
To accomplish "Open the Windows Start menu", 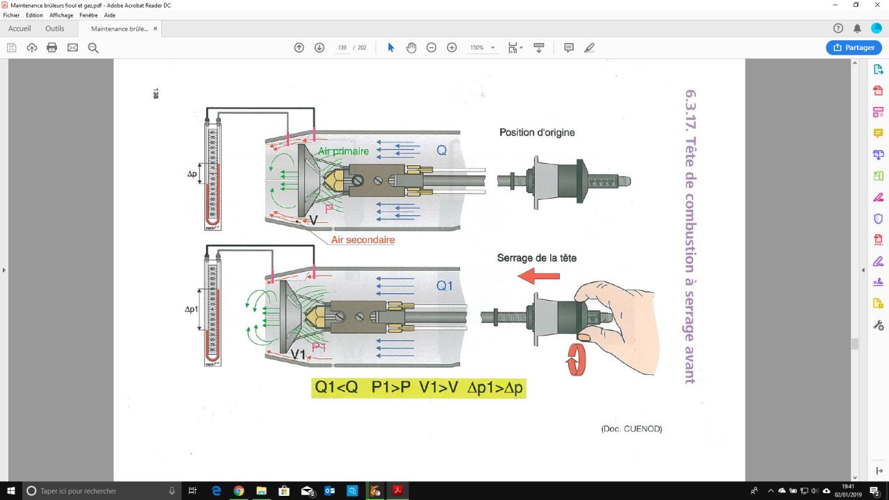I will pyautogui.click(x=11, y=491).
